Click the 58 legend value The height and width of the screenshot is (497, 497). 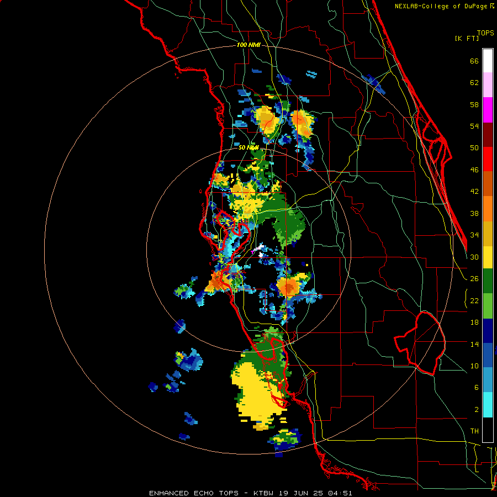(x=474, y=104)
